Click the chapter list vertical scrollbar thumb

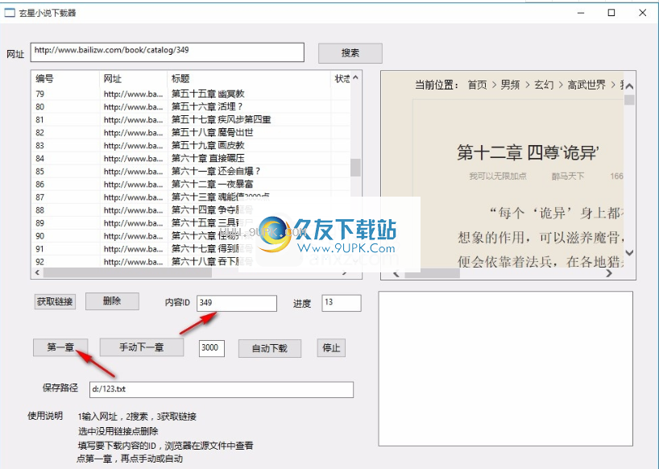click(x=356, y=168)
